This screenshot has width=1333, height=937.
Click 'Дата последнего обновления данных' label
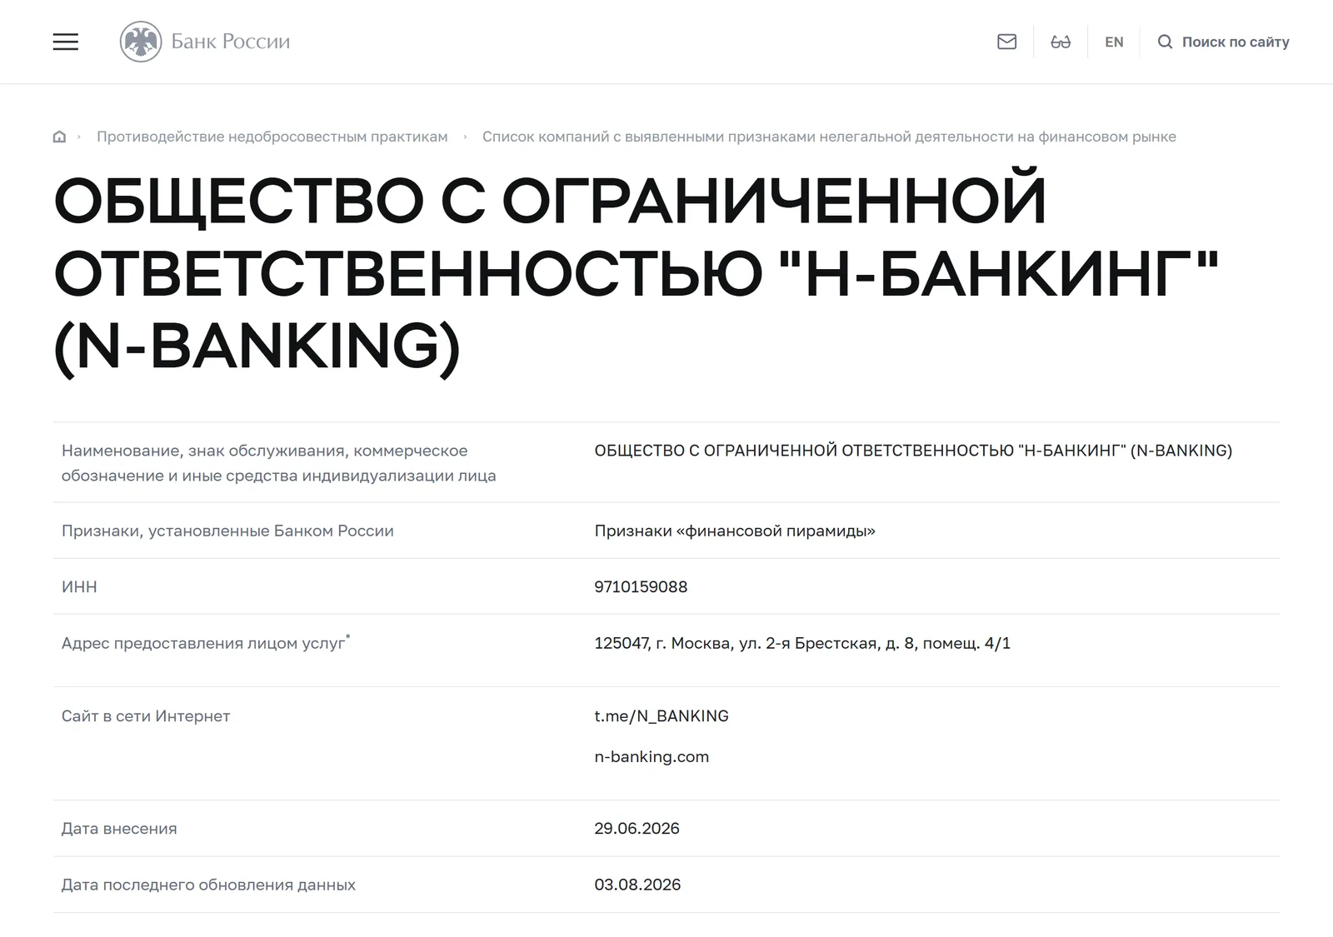pyautogui.click(x=208, y=885)
